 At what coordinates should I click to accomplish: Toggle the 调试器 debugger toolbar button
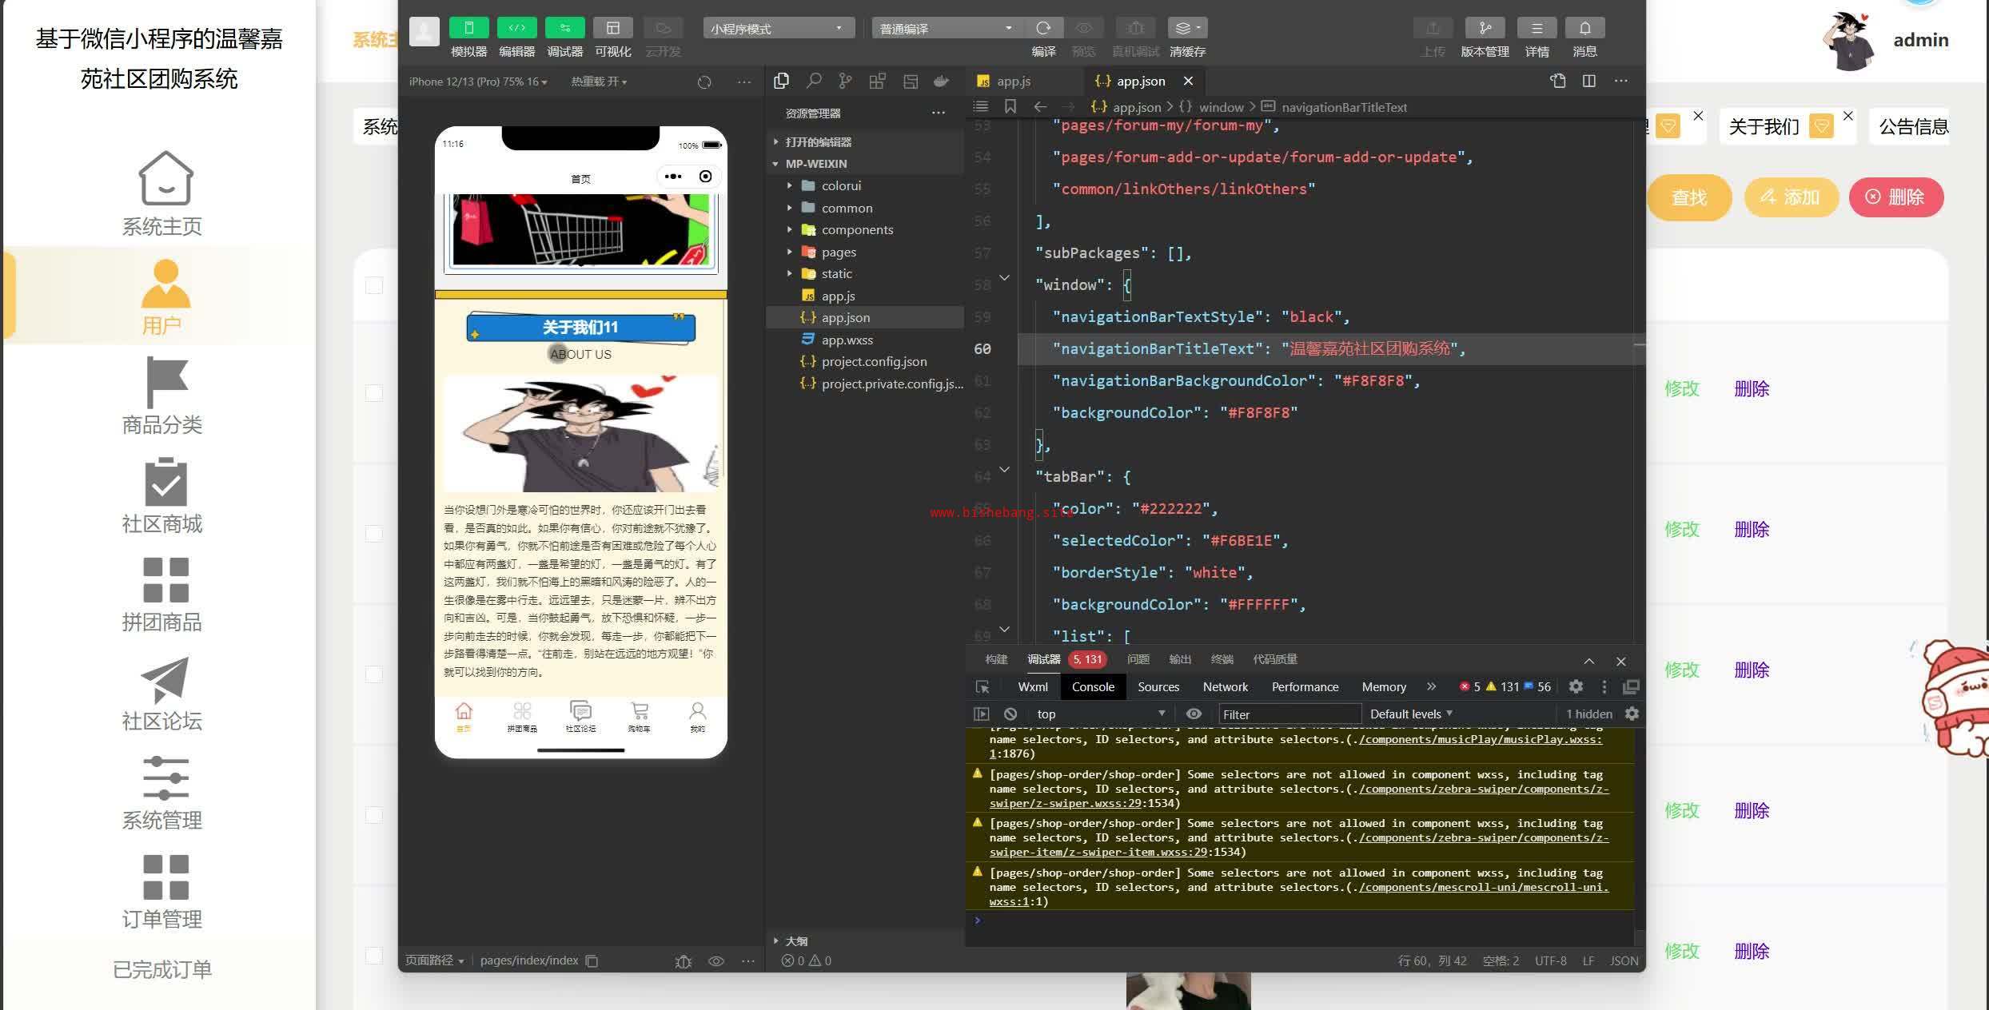click(x=564, y=28)
